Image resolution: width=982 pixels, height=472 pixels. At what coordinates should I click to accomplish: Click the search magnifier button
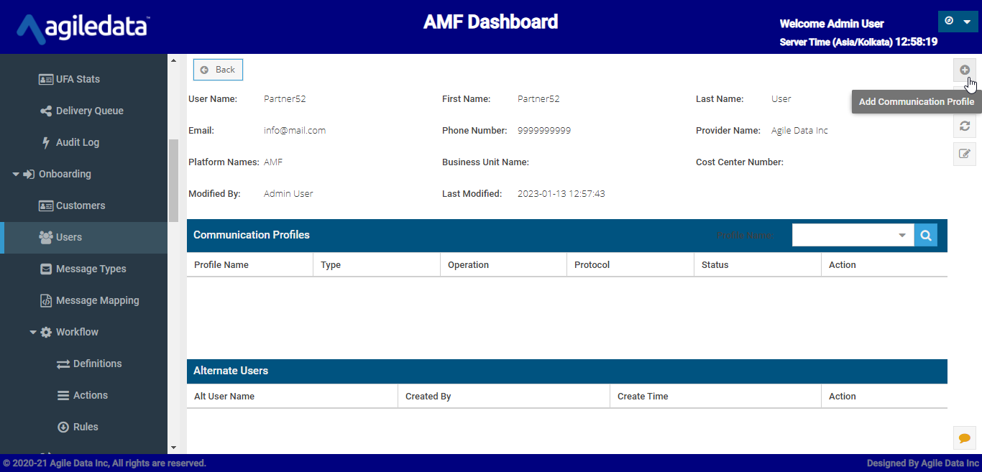click(926, 235)
